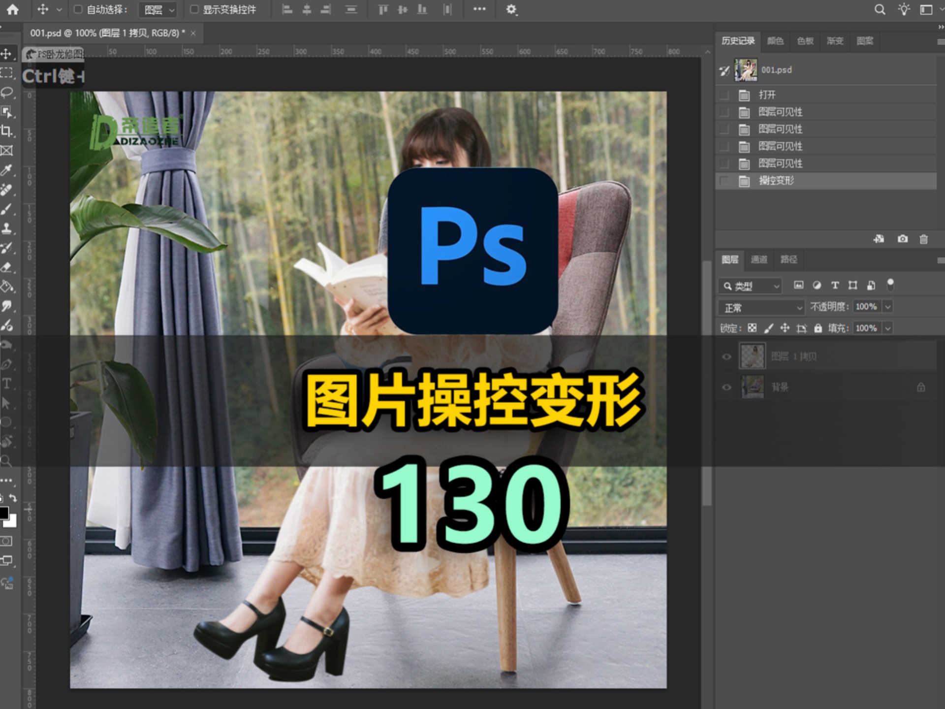Screen dimensions: 945x709
Task: Toggle layer filtering on/off switch
Action: click(890, 285)
